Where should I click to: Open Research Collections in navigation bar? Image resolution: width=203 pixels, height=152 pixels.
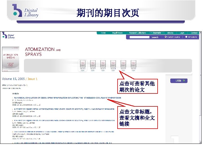tap(138, 33)
